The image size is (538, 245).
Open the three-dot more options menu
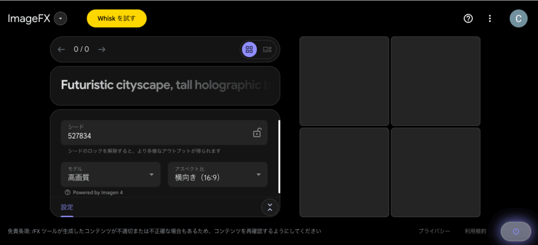click(490, 18)
